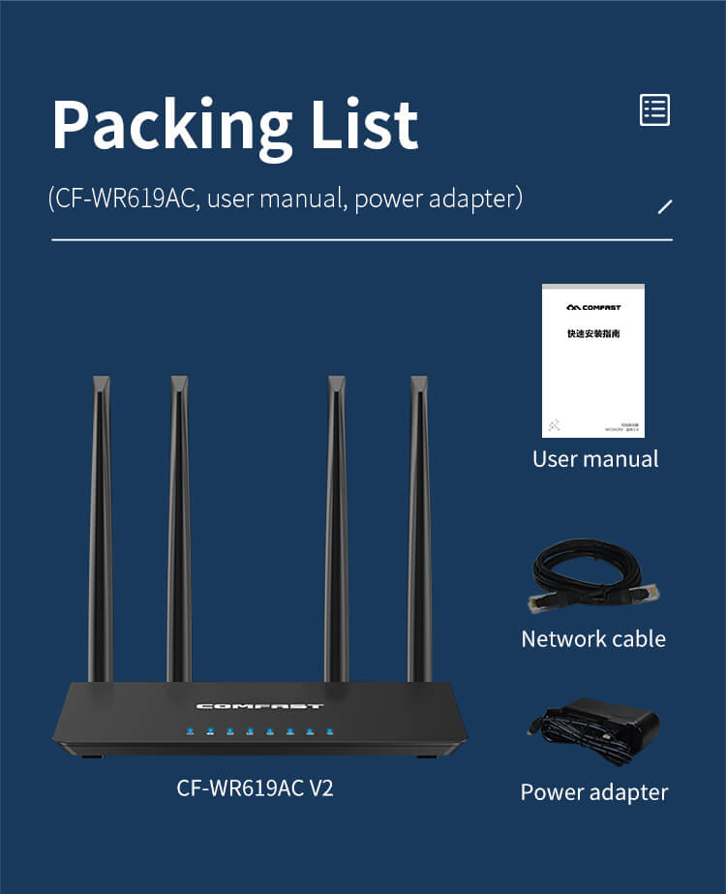726x894 pixels.
Task: Click the CF-WR619AC V2 caption
Action: tap(255, 788)
